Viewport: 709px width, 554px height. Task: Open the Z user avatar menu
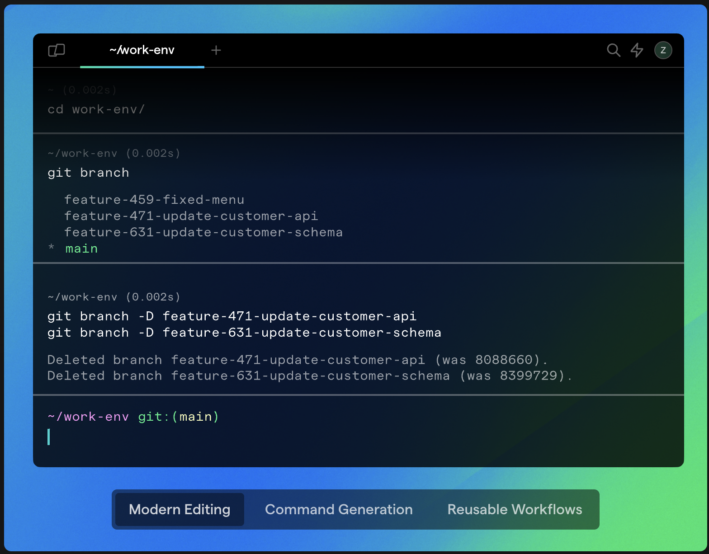[663, 50]
